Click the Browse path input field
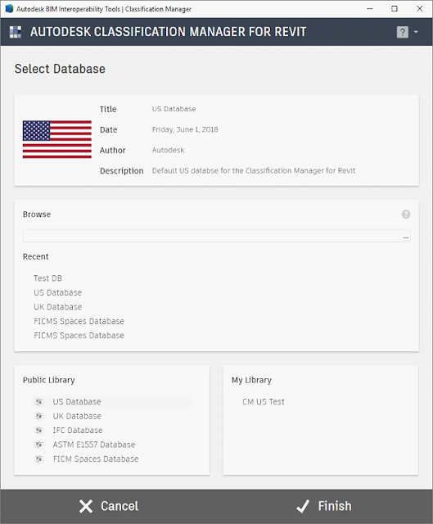This screenshot has width=433, height=524. (212, 236)
